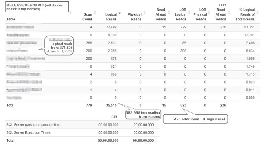
Task: Click the % Logical Reads sort arrows
Action: [x=258, y=12]
